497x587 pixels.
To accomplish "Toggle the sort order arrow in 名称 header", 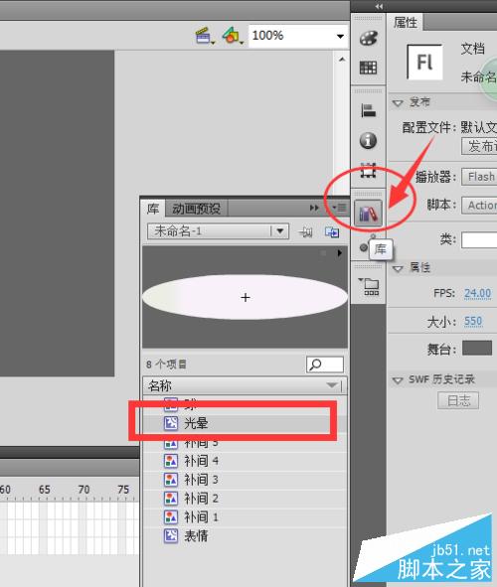I will (332, 385).
